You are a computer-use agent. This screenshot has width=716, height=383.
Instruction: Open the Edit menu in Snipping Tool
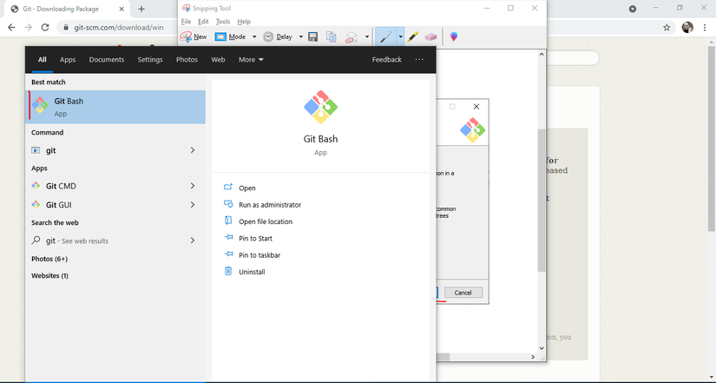tap(203, 22)
